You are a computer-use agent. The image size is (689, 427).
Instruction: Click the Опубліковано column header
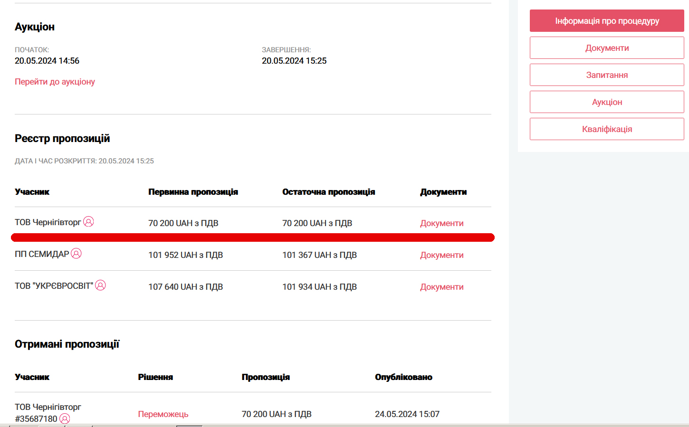pyautogui.click(x=403, y=377)
